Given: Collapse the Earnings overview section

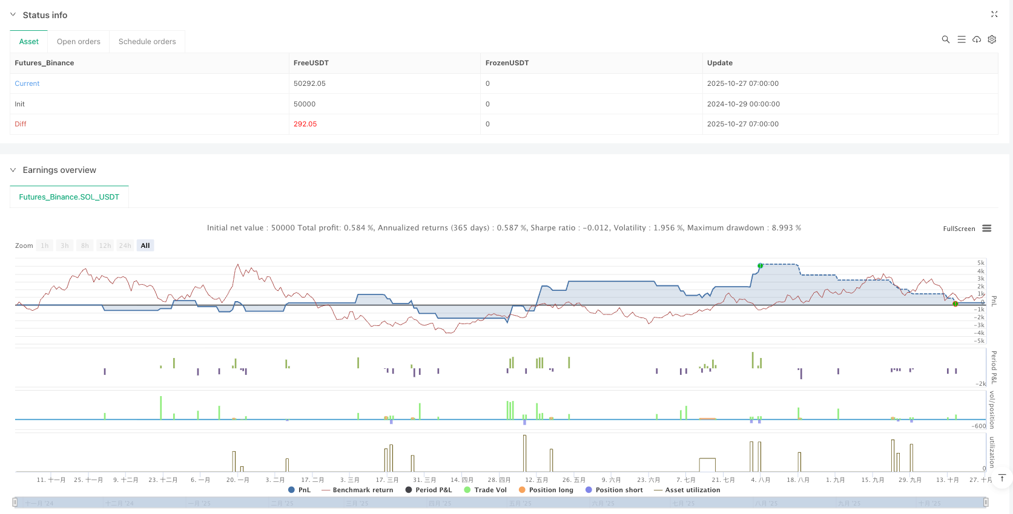Looking at the screenshot, I should (13, 170).
